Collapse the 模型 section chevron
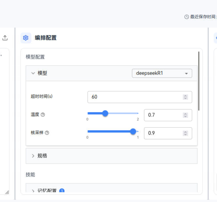 point(33,73)
